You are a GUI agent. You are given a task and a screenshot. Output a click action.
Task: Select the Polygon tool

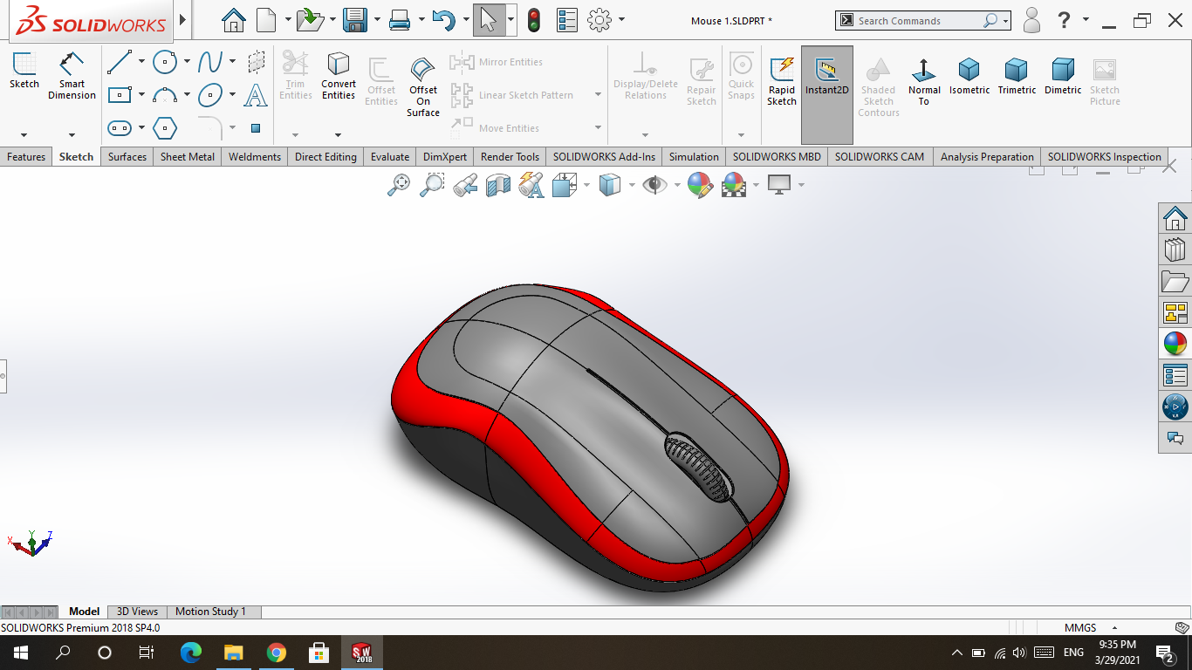click(x=165, y=128)
